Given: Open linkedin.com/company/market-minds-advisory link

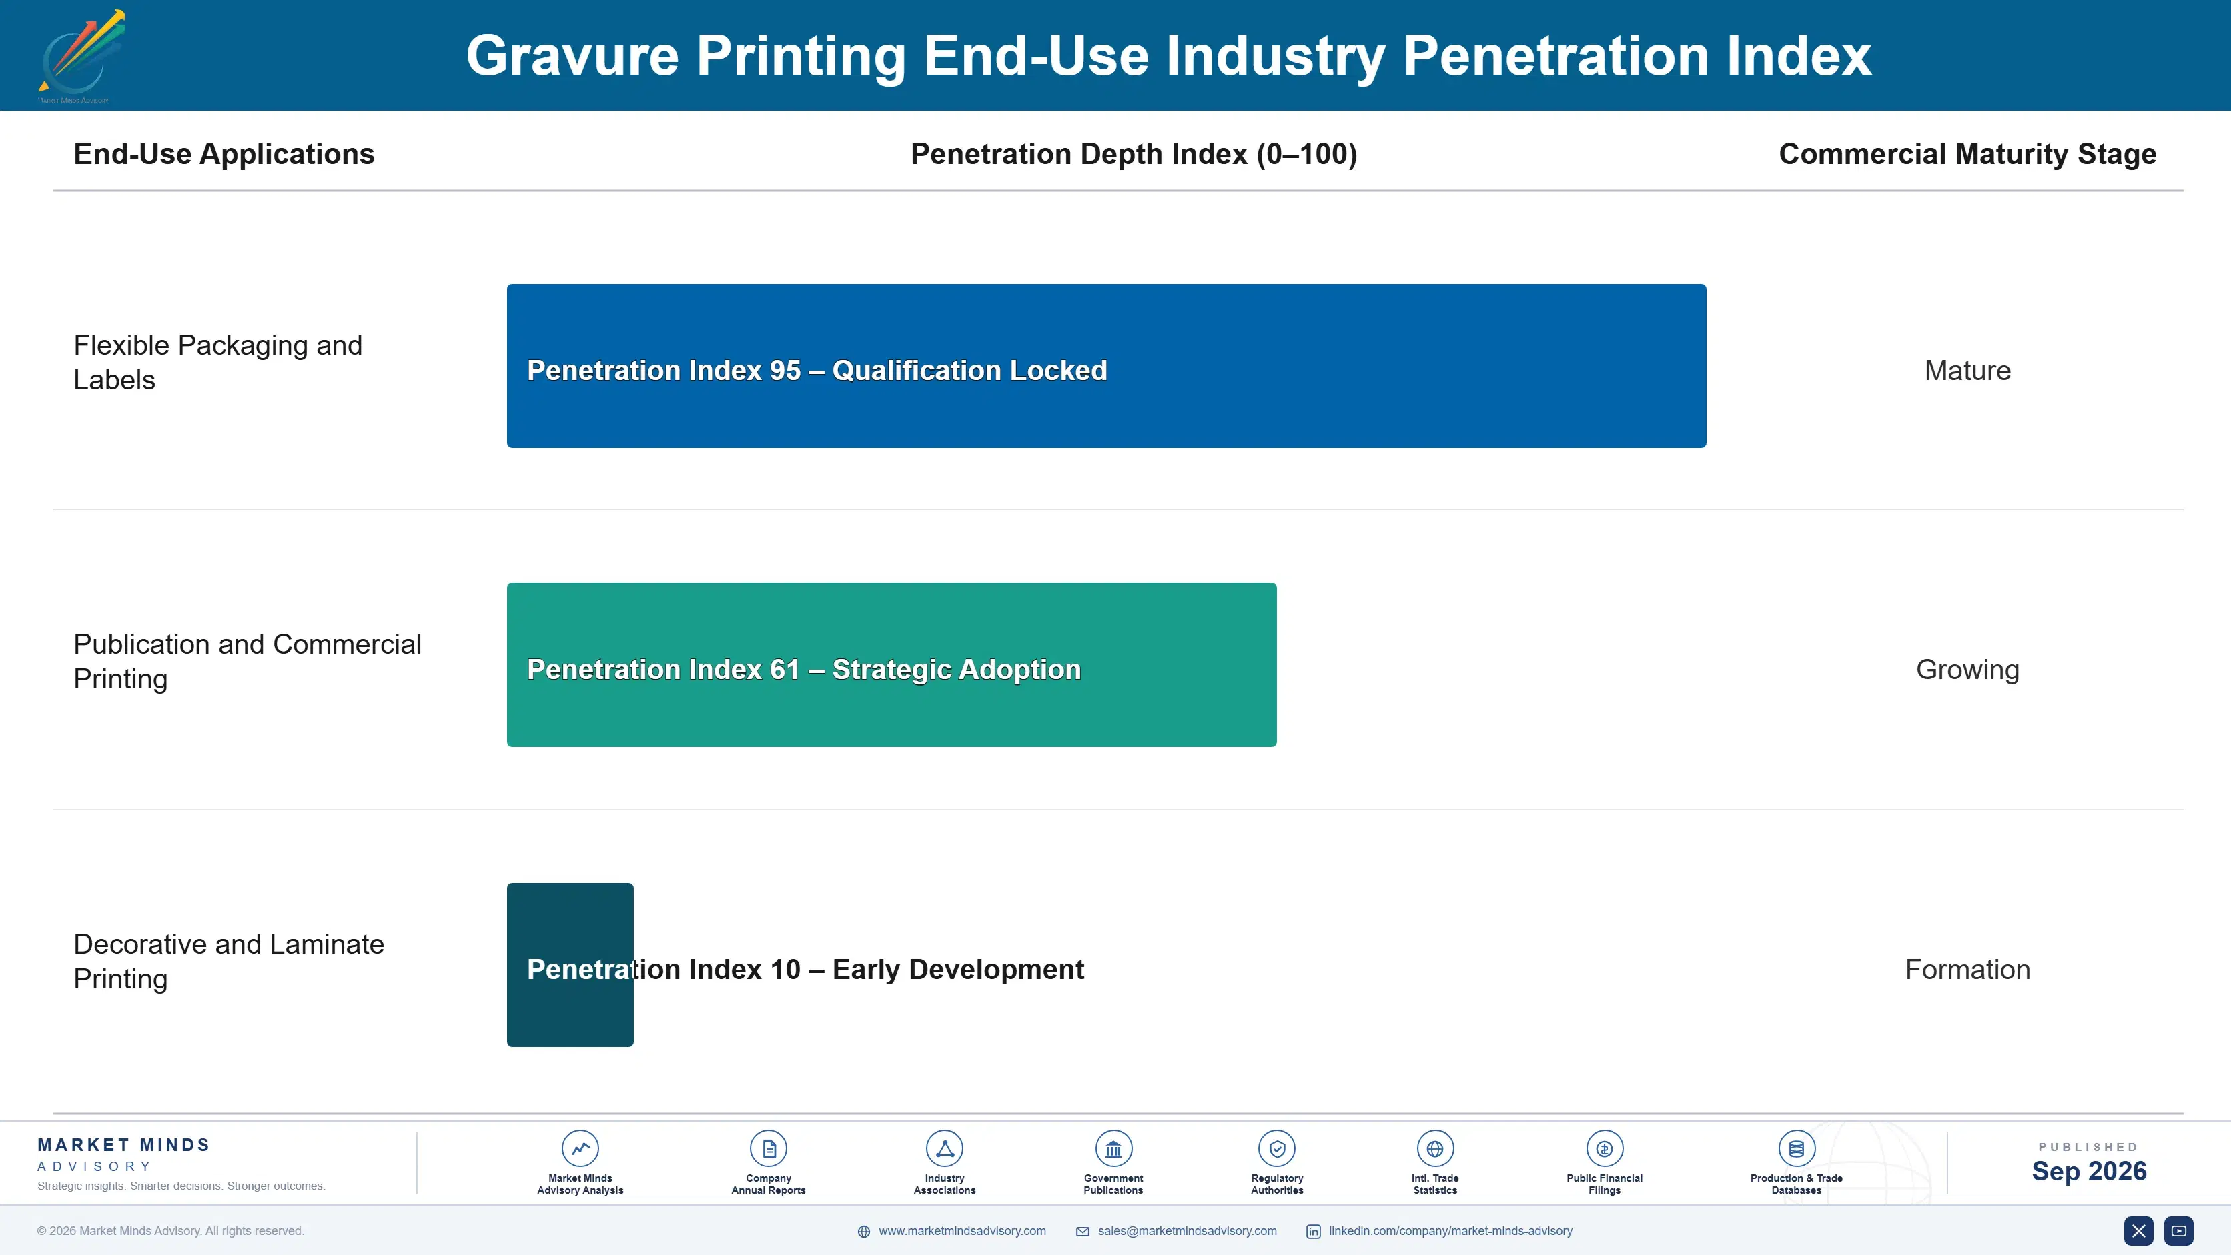Looking at the screenshot, I should pos(1450,1231).
